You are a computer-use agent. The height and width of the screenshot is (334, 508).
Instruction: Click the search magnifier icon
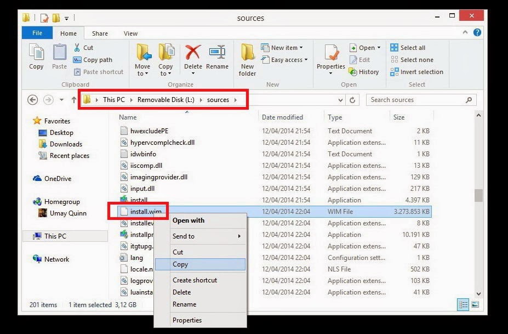click(469, 100)
